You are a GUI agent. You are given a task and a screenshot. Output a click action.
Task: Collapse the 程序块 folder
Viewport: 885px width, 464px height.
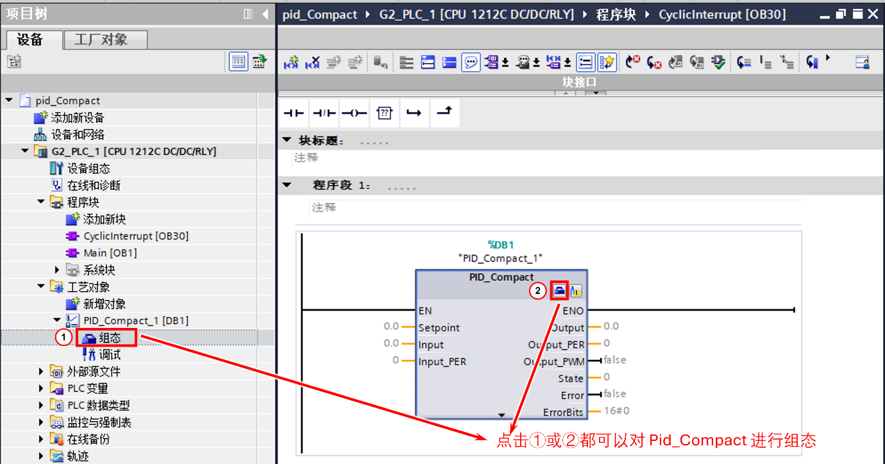click(41, 202)
